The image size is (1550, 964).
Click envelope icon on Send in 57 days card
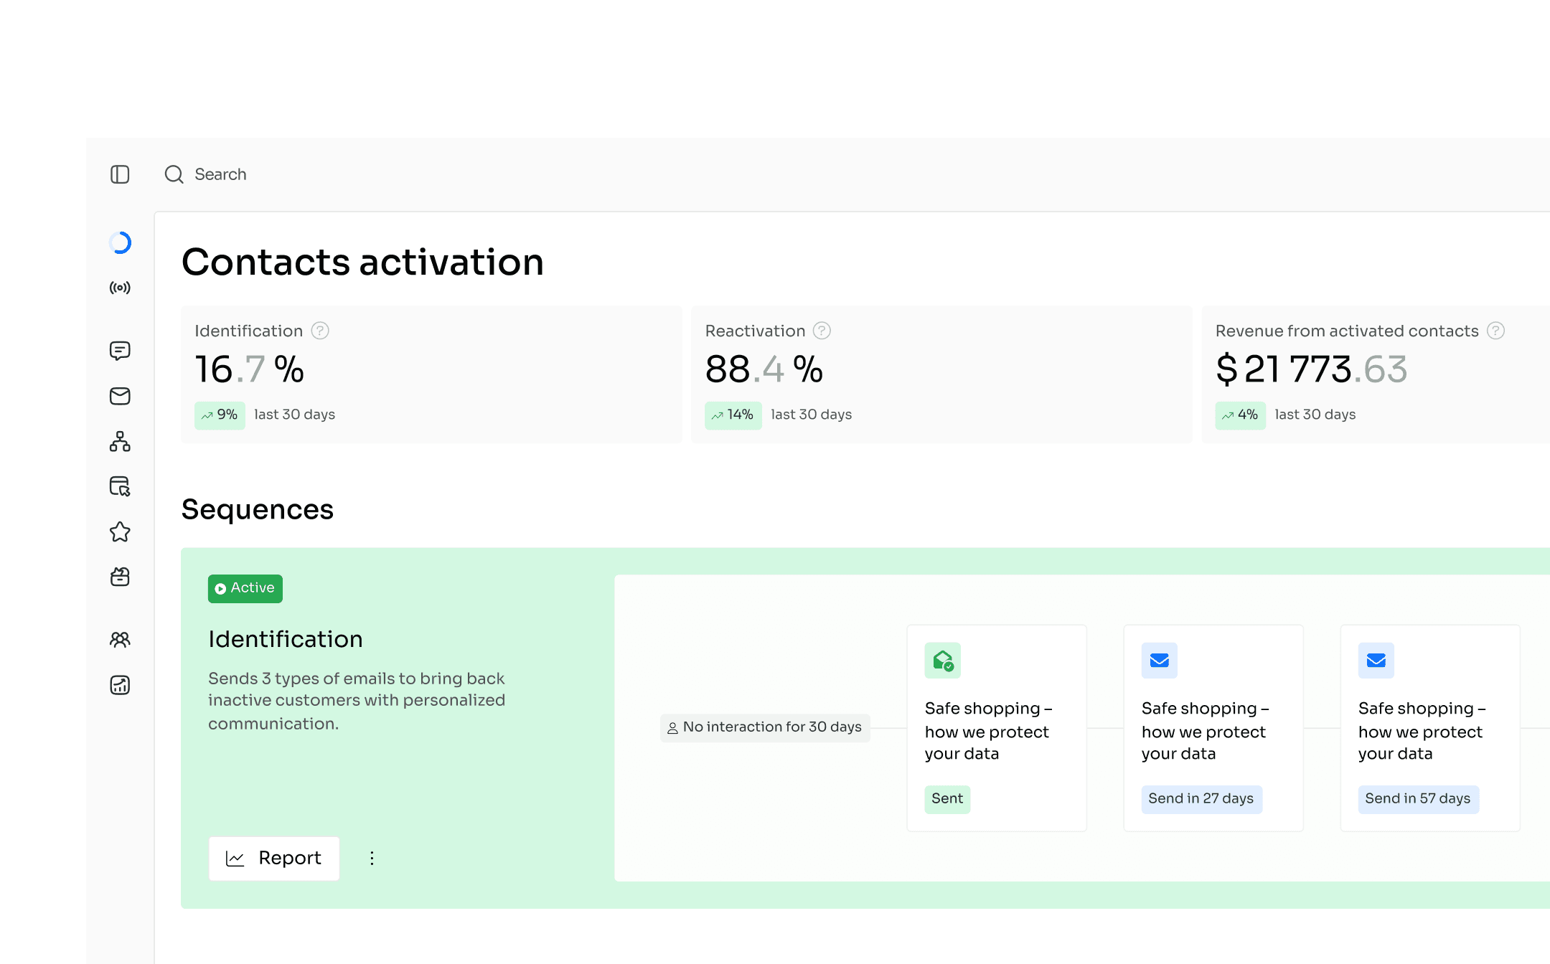1376,660
